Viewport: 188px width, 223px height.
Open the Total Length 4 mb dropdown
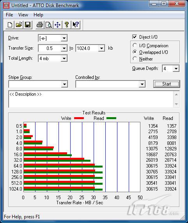64,59
